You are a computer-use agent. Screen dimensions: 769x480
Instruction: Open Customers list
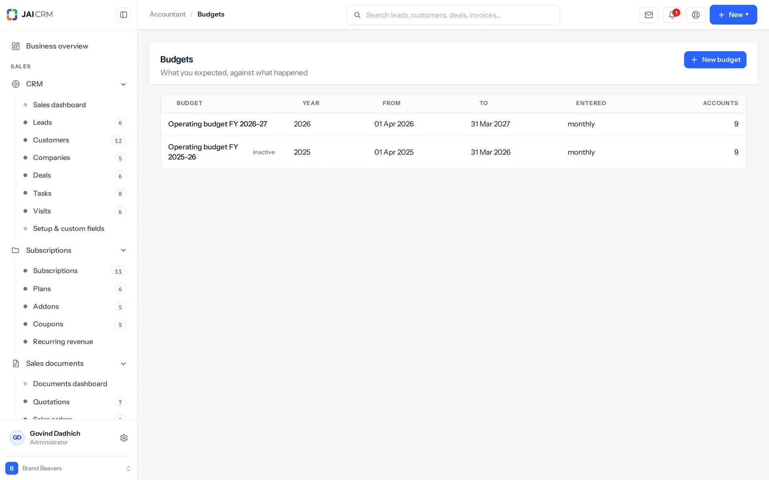pyautogui.click(x=74, y=140)
